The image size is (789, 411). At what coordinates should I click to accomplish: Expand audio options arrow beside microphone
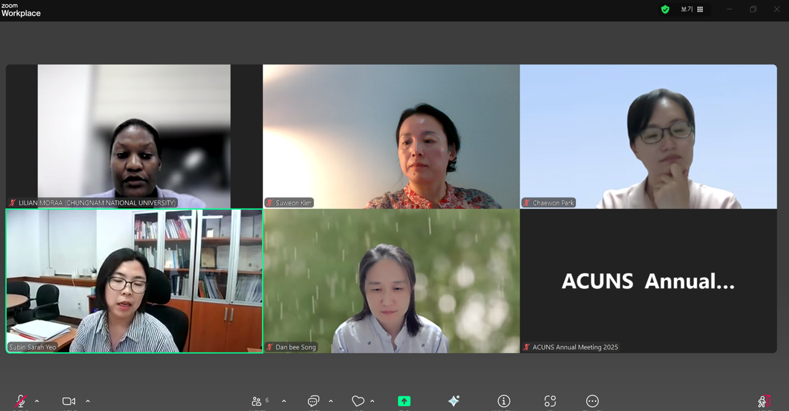point(37,401)
